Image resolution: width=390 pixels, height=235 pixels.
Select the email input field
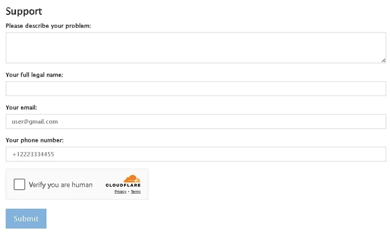(x=195, y=121)
